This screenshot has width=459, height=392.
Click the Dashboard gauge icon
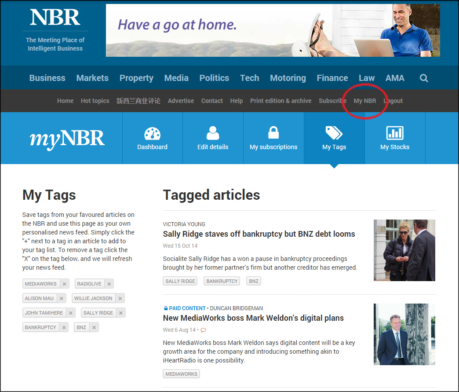[152, 134]
